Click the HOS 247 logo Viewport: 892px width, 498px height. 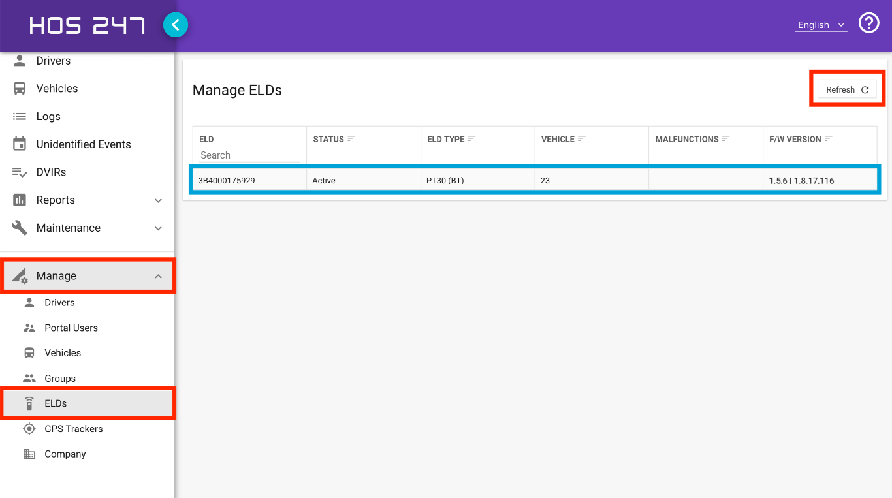point(87,25)
